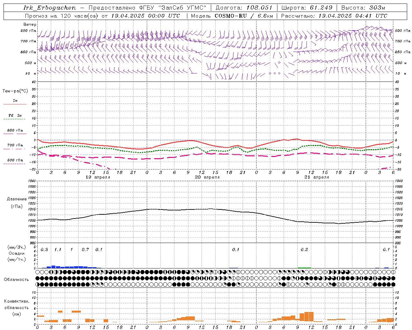Click the Рассчитано: 19.04.2025 04:41 UTC text
This screenshot has height=330, width=412.
334,16
